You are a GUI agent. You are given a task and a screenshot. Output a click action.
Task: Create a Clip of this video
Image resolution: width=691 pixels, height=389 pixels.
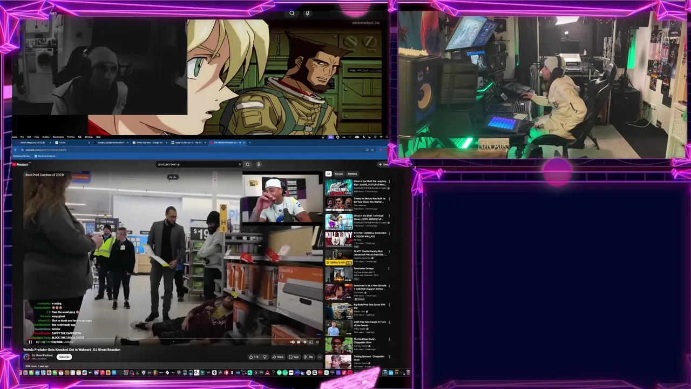309,357
